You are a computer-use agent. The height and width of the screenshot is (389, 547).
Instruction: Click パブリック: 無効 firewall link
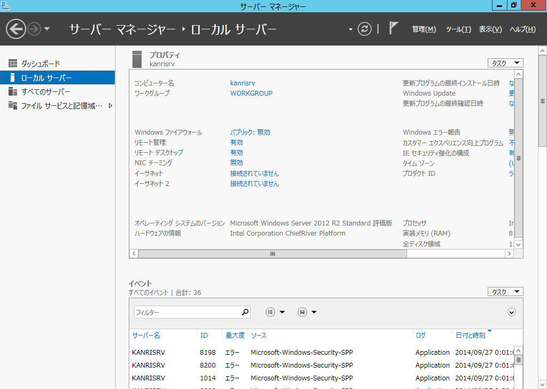(x=250, y=132)
